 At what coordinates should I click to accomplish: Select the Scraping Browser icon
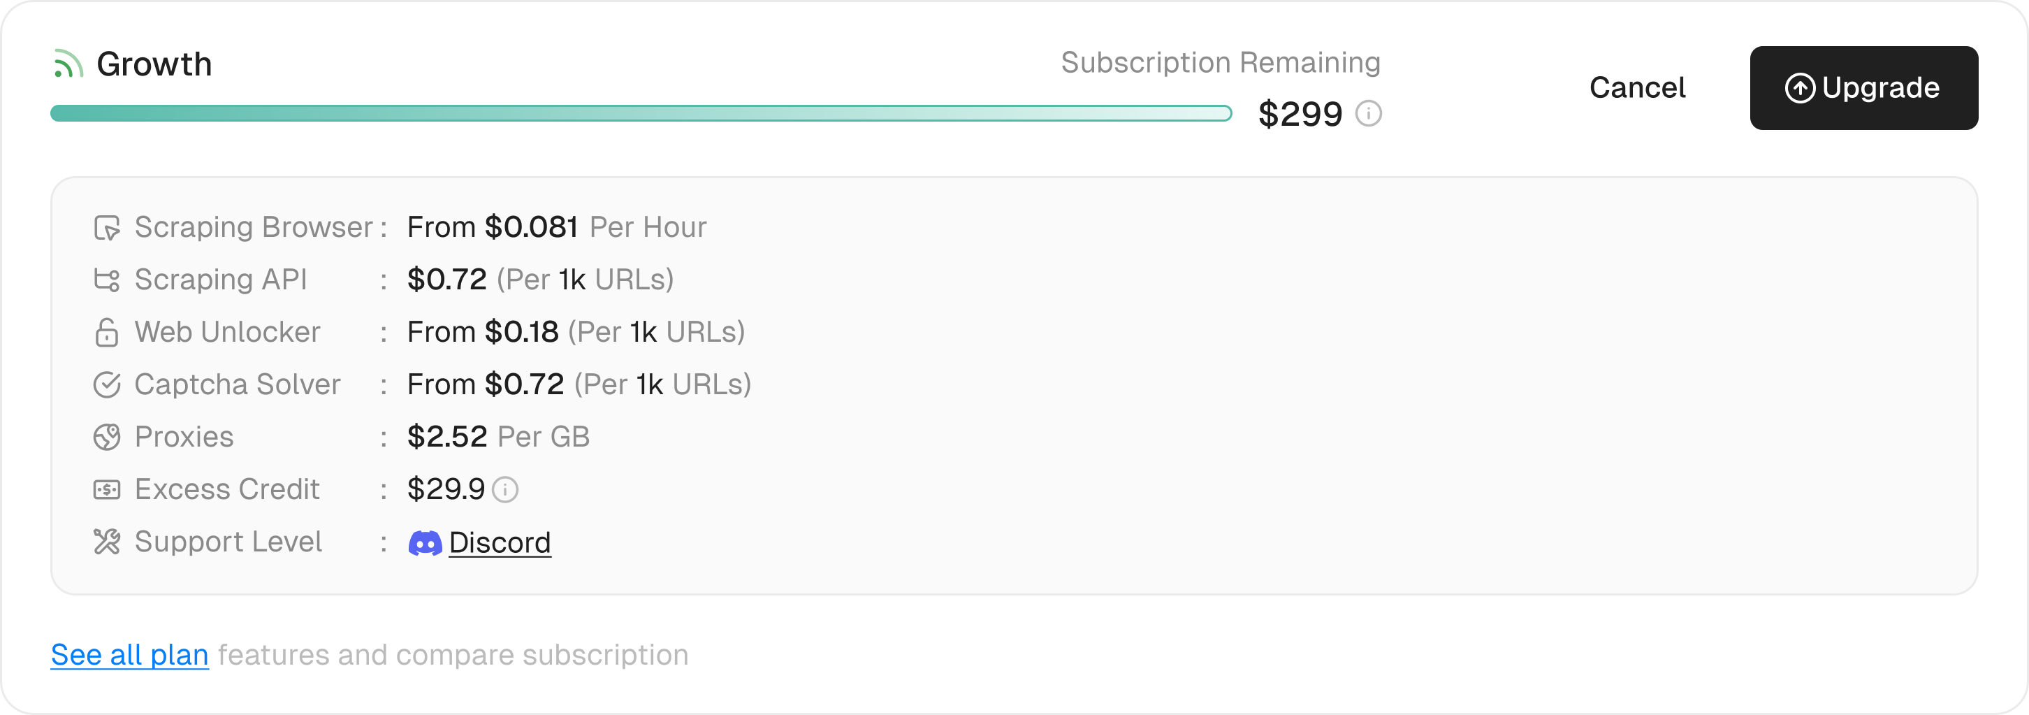tap(106, 227)
